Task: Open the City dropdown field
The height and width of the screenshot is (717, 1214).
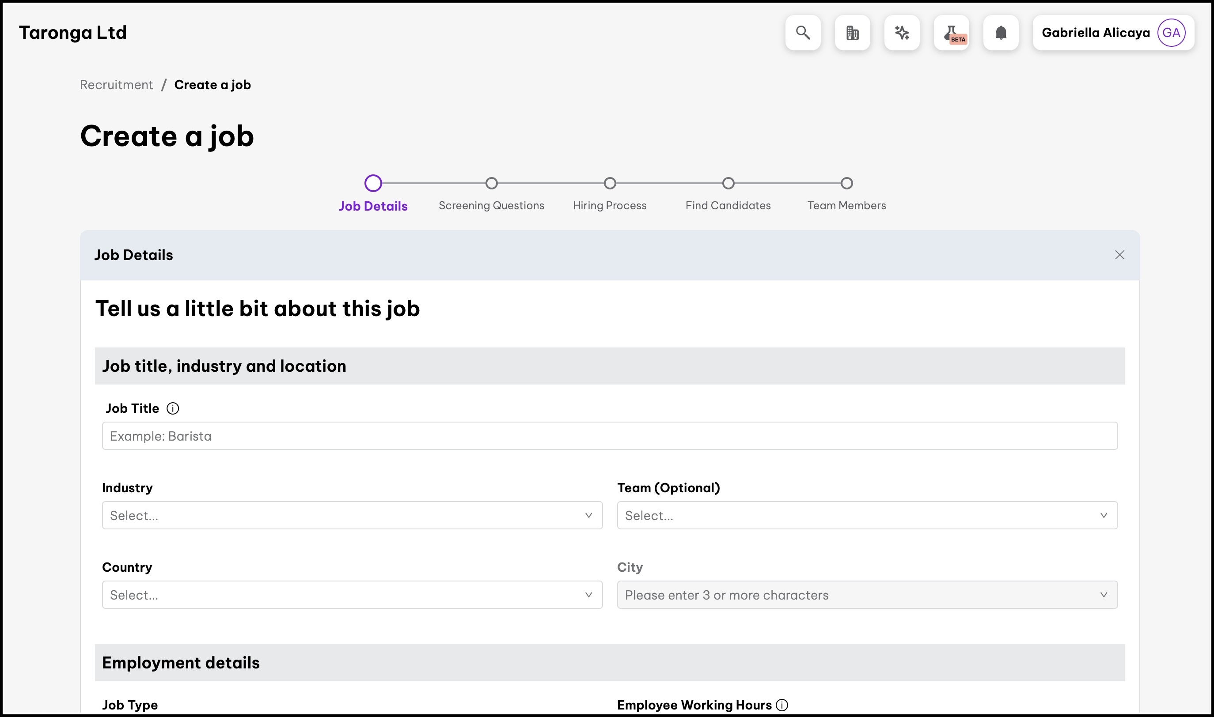Action: click(867, 595)
